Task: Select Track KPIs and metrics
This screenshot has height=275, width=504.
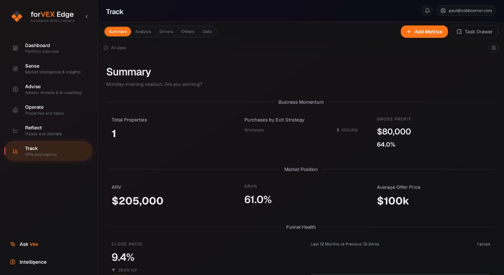Action: pyautogui.click(x=48, y=151)
